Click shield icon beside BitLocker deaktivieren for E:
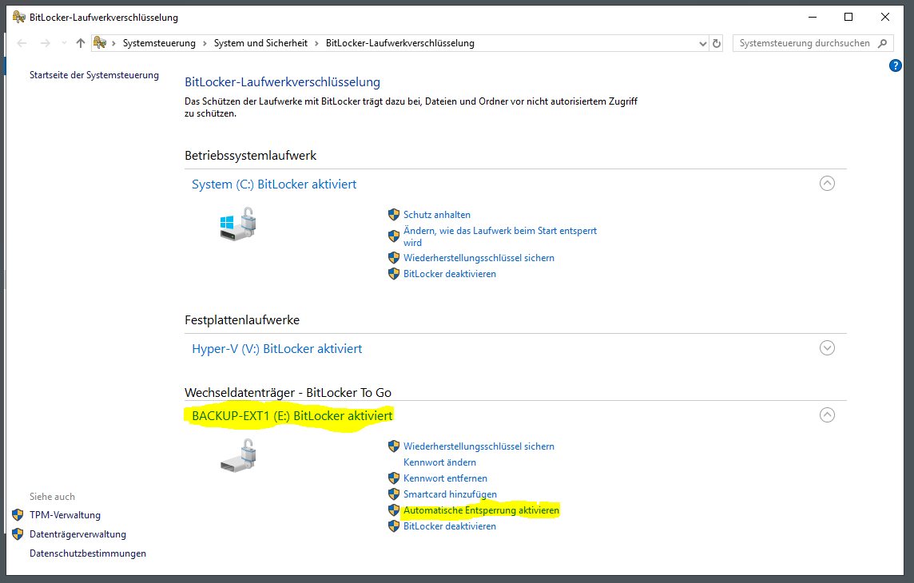 [394, 526]
